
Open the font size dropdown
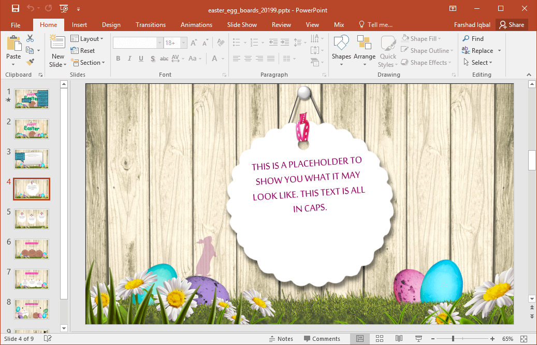[183, 43]
